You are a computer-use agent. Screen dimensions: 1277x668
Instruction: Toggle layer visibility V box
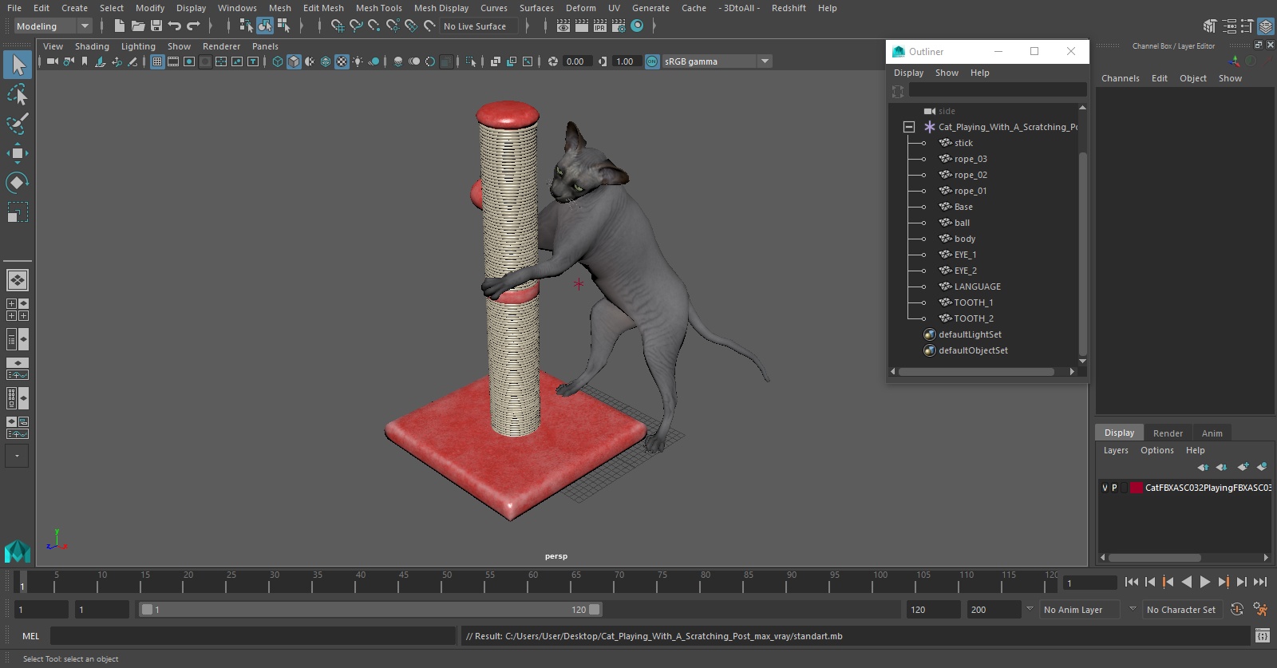1105,488
